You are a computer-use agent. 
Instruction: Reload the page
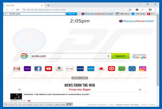tap(18, 10)
